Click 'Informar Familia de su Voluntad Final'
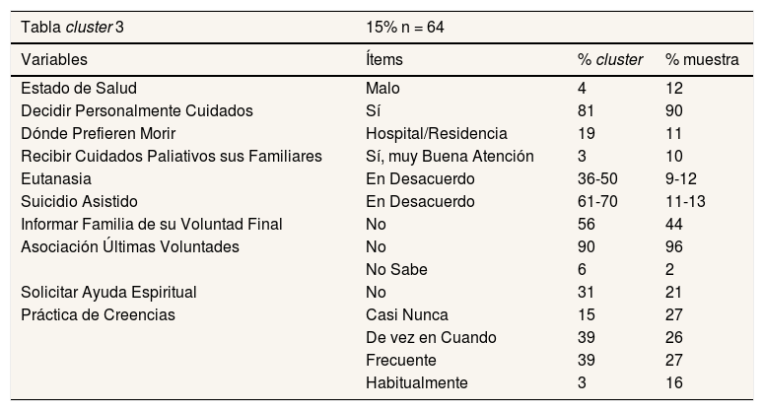 click(x=152, y=224)
